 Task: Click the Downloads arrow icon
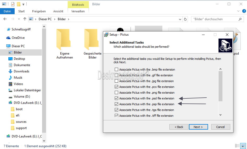10,71
